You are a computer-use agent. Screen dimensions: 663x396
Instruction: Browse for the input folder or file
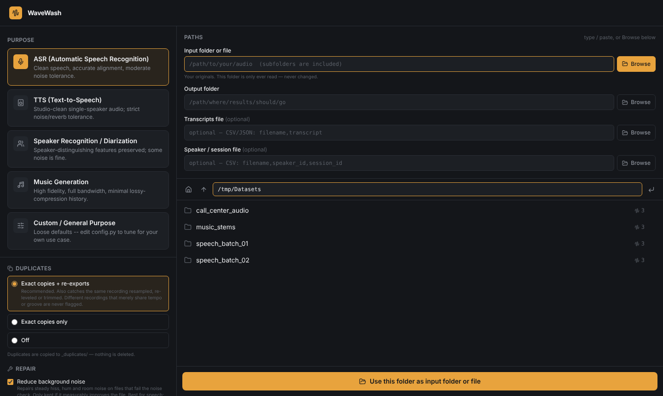[x=636, y=64]
